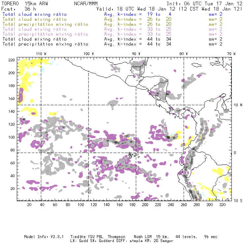Click the '300' label on the horizontal axis
Image resolution: width=244 pixels, height=244 pixels.
coord(209,205)
